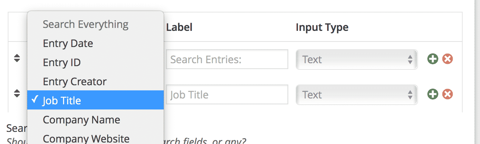Image resolution: width=480 pixels, height=144 pixels.
Task: Add a row after Job Title field
Action: (x=433, y=94)
